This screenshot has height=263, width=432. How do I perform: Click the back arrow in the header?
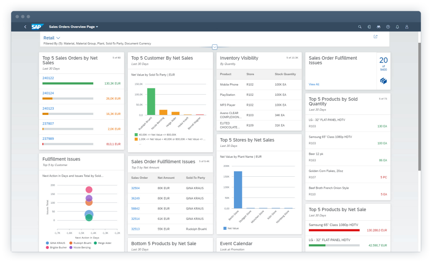coord(25,27)
